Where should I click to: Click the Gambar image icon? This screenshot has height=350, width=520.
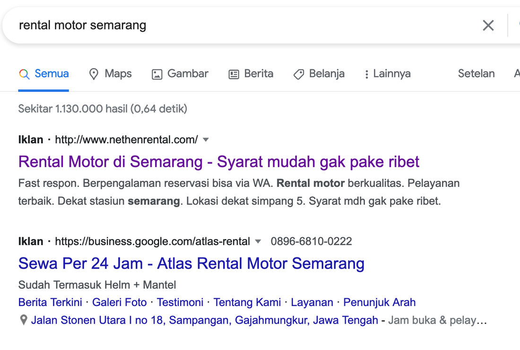point(157,74)
